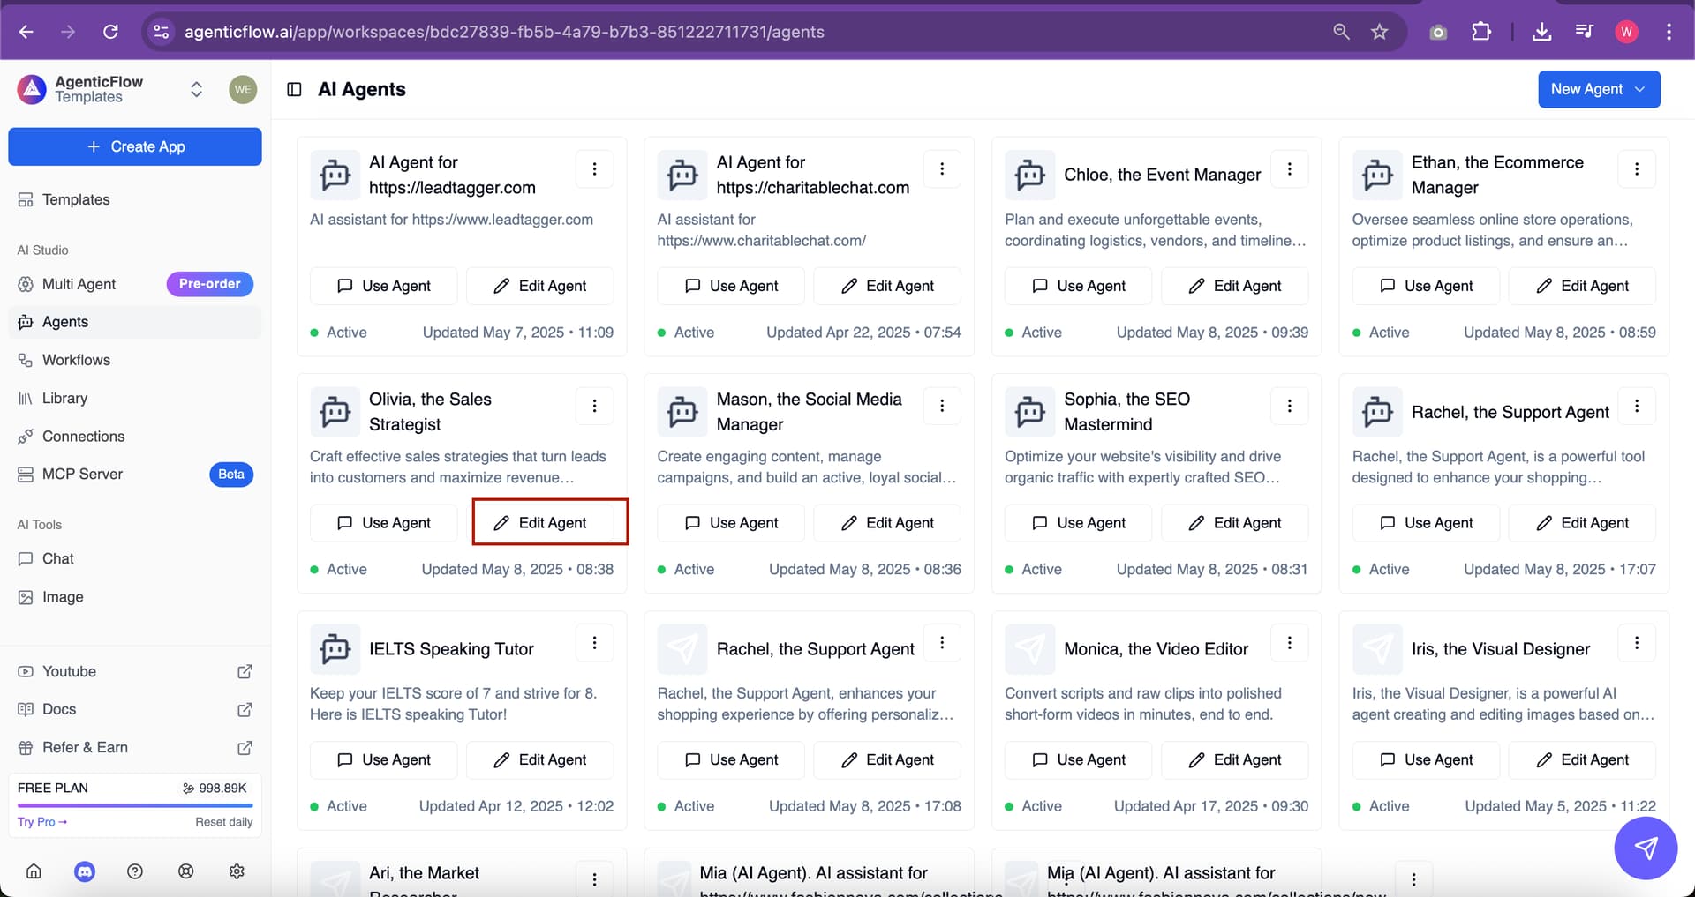Click the Create App button
Viewport: 1695px width, 897px height.
coord(135,146)
